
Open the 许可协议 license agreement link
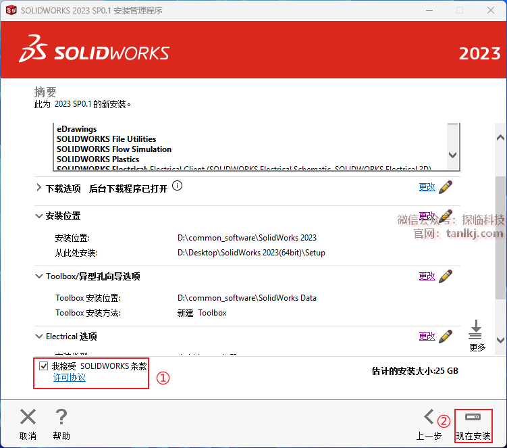(69, 378)
